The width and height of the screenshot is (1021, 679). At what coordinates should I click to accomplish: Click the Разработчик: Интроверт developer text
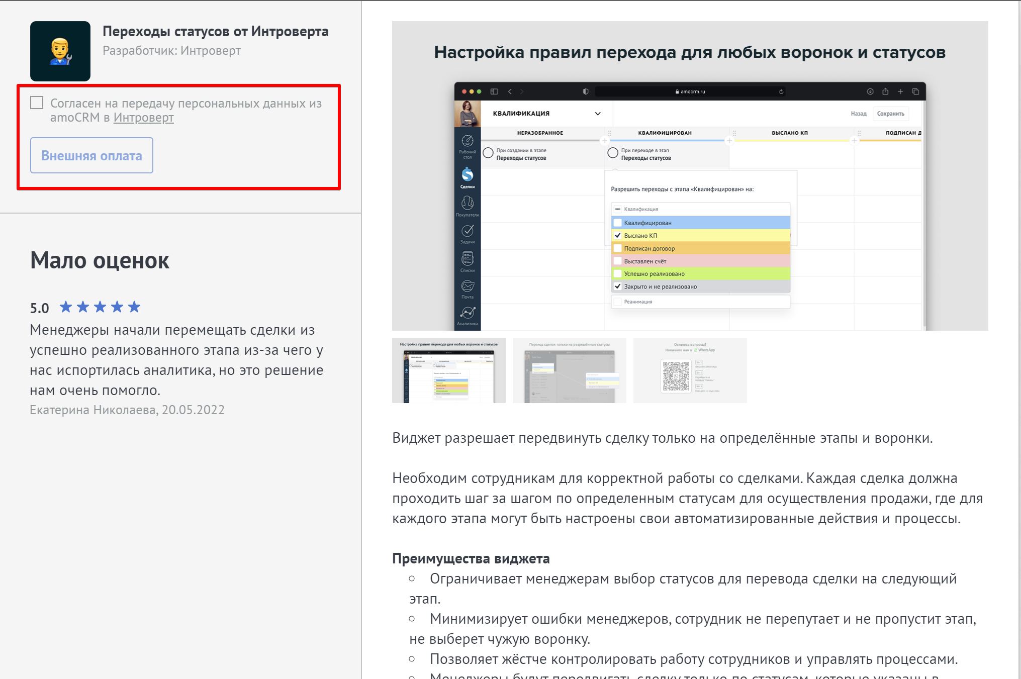171,51
